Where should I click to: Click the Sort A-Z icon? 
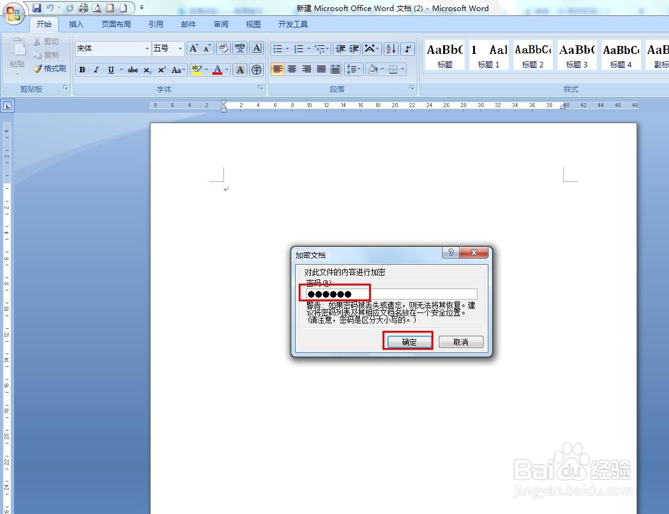point(391,48)
